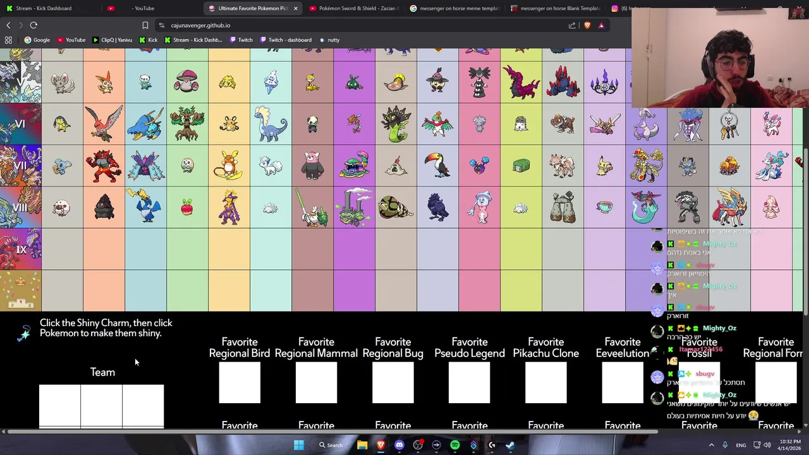Open the ClipQ | Yanivu bookmark
The height and width of the screenshot is (455, 809).
112,40
